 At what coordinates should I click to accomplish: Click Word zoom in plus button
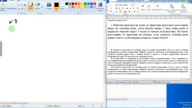pos(189,82)
